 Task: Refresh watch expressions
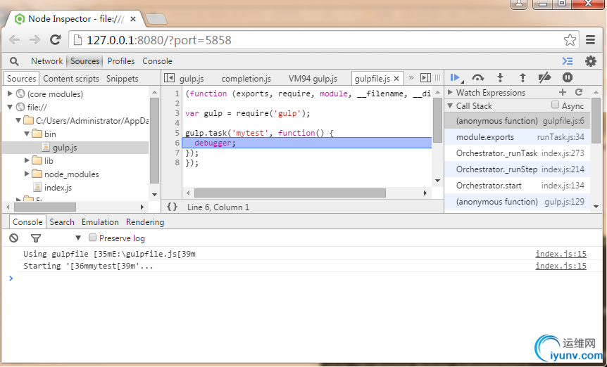[579, 92]
